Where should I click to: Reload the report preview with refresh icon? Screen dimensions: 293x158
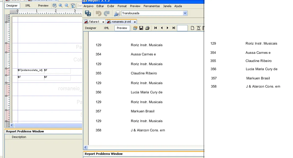coord(135,28)
